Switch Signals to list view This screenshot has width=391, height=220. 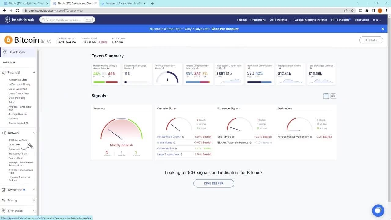(x=326, y=96)
